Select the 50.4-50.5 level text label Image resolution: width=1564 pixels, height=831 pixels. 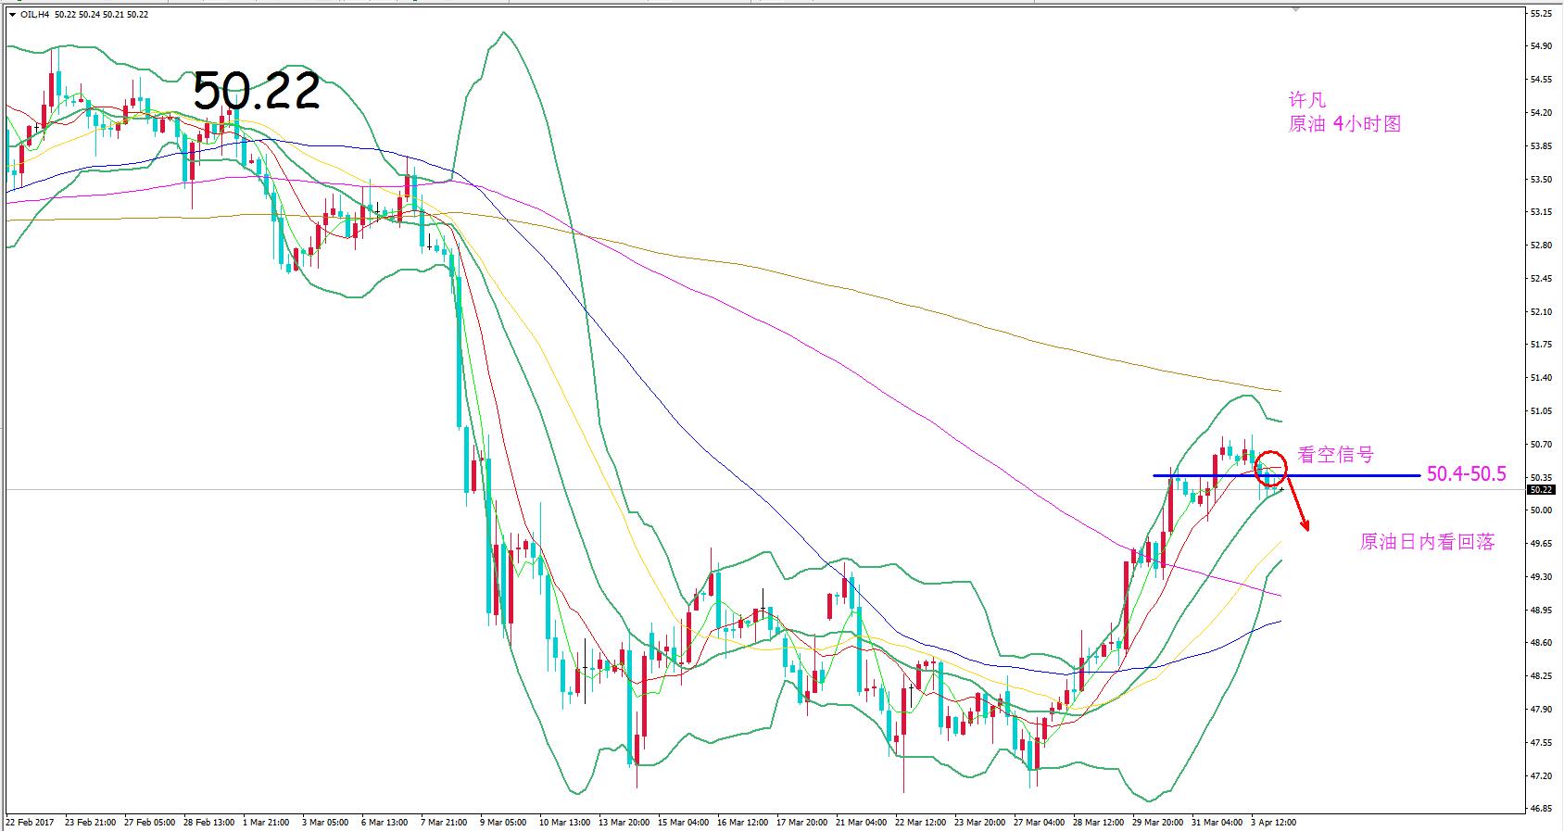pos(1467,474)
